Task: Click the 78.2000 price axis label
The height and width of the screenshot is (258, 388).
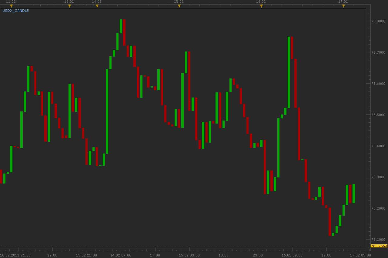Action: 378,208
